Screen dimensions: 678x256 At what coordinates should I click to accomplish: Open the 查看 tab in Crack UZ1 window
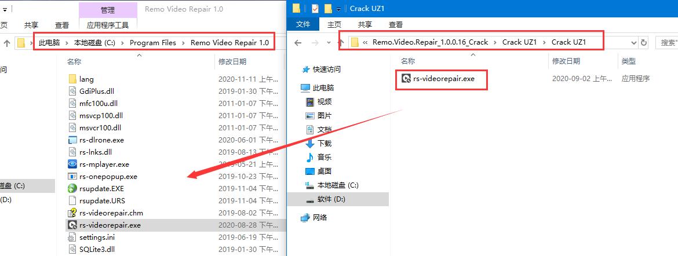pos(396,25)
